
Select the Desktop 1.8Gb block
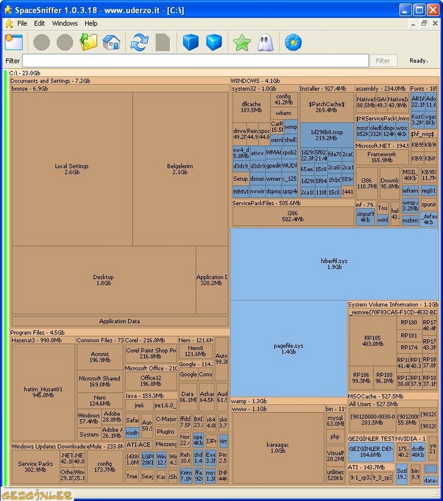tap(104, 280)
